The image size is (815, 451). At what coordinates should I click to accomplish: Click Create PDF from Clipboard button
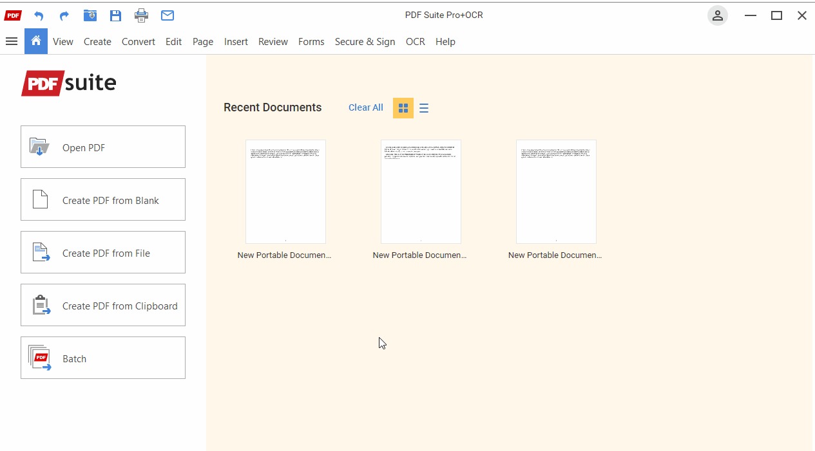pos(103,305)
